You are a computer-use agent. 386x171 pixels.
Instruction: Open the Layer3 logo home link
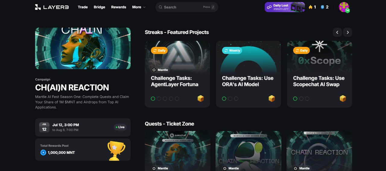click(x=52, y=7)
